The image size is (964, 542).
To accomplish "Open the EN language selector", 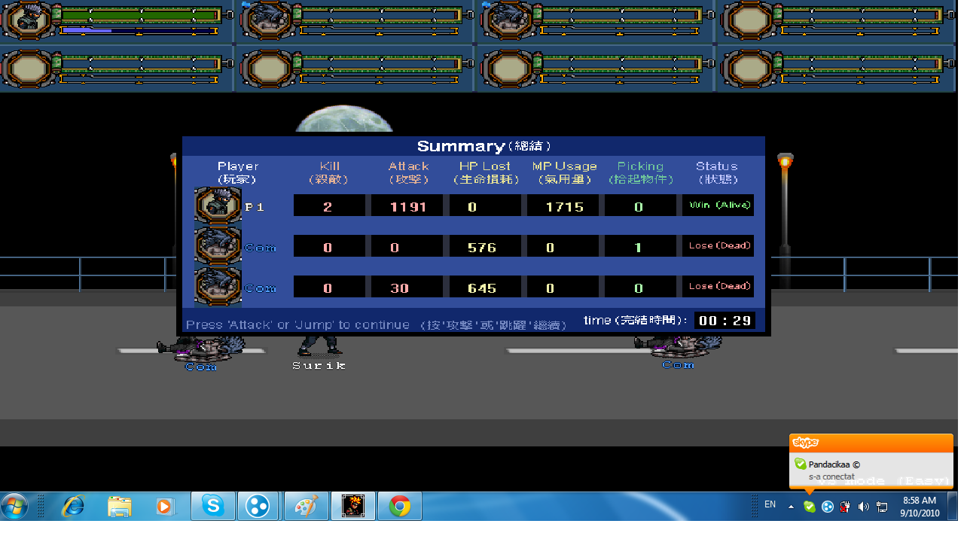I will (770, 504).
